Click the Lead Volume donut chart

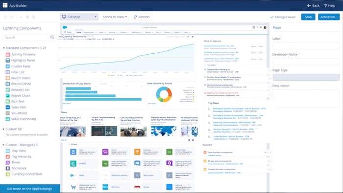[x=164, y=94]
